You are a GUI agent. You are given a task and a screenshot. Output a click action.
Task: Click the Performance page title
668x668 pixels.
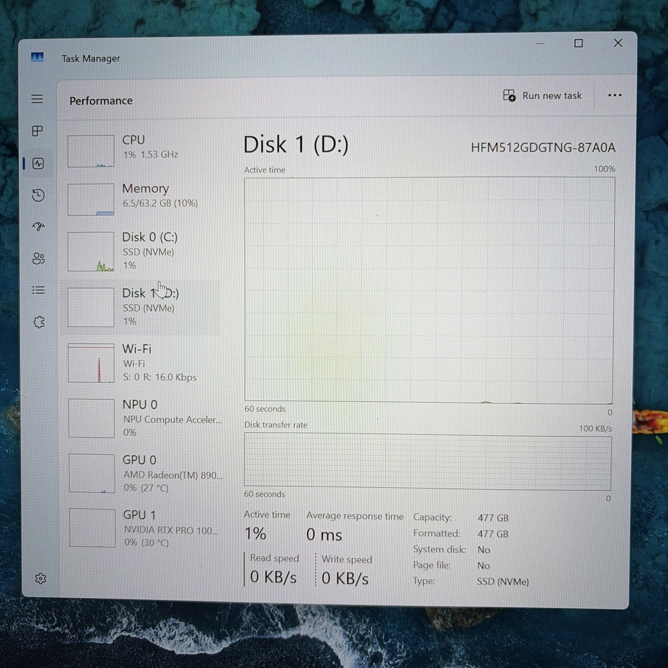[x=101, y=101]
